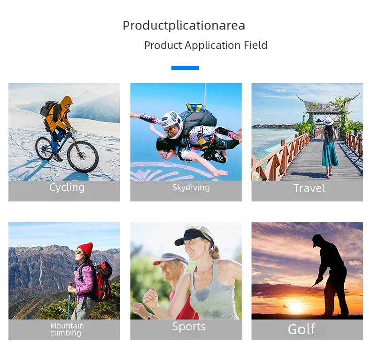Click the red beanie in climbing photo
Image resolution: width=371 pixels, height=351 pixels.
pos(85,250)
